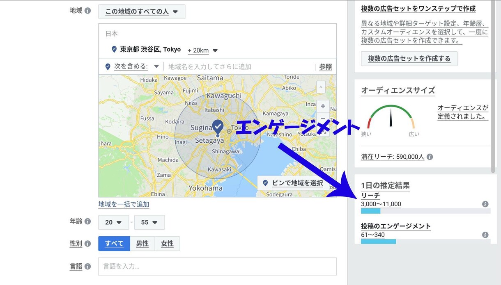Open the maximum age dropdown showing 55

pyautogui.click(x=149, y=222)
